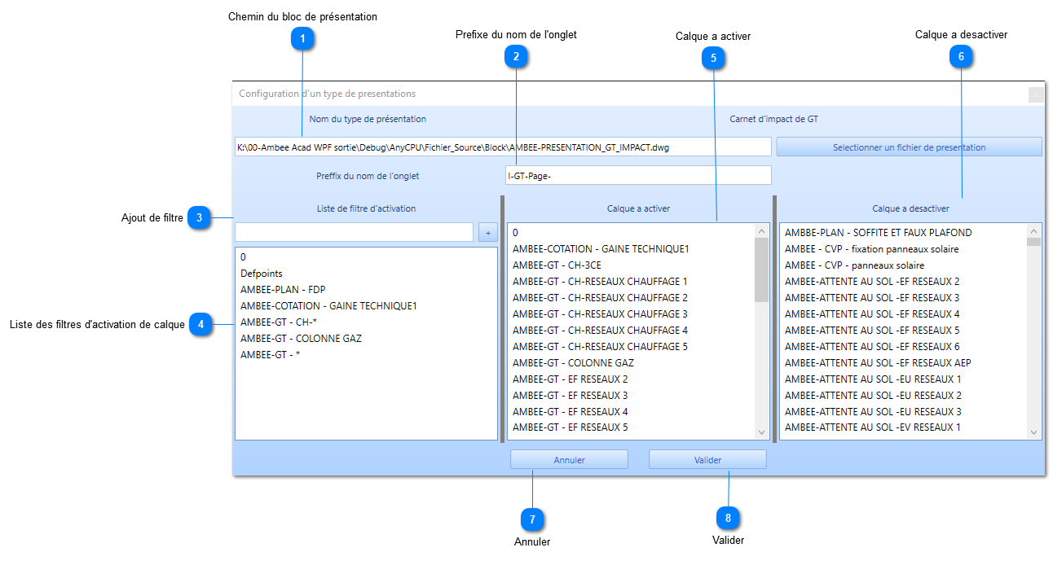Click up arrow of Calque a desactiver scrollbar
Viewport: 1053px width, 561px height.
click(x=1033, y=231)
